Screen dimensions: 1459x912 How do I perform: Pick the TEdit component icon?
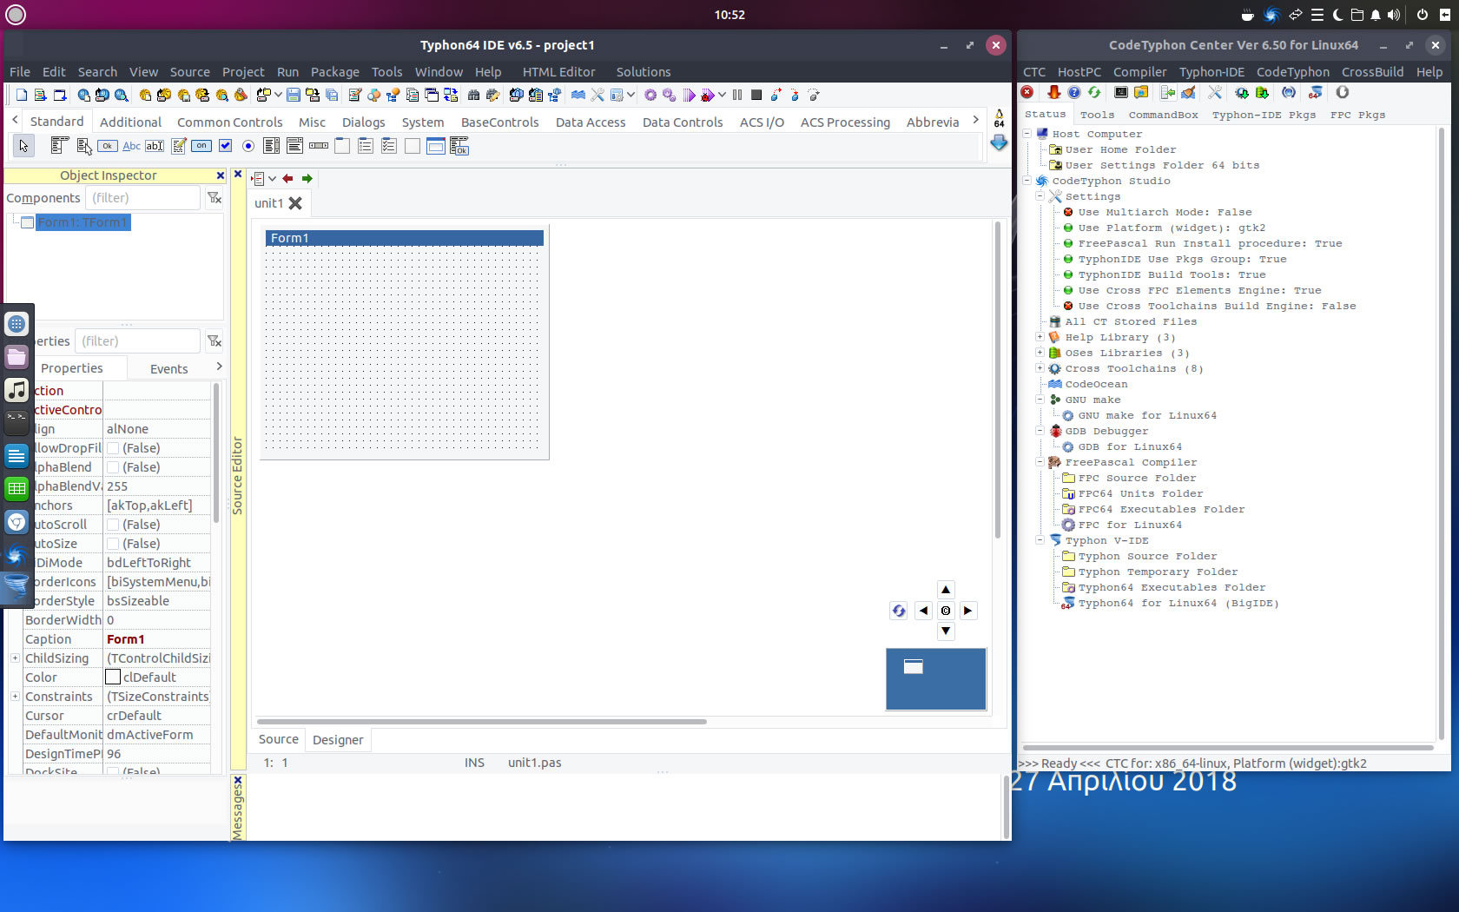click(x=155, y=146)
